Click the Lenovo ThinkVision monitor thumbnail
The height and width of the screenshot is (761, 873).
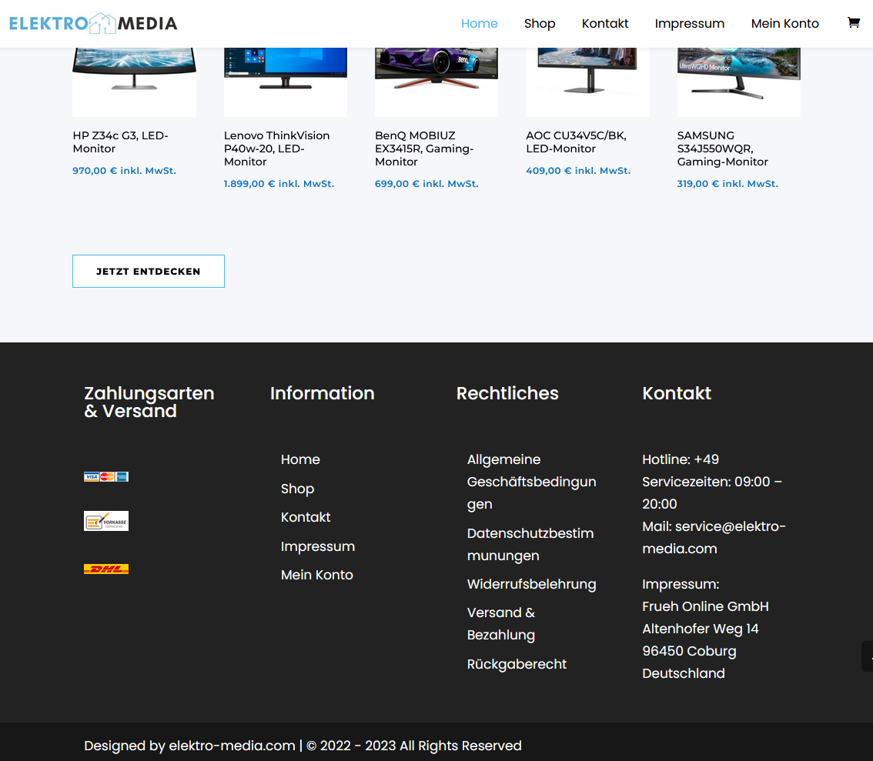pos(286,82)
